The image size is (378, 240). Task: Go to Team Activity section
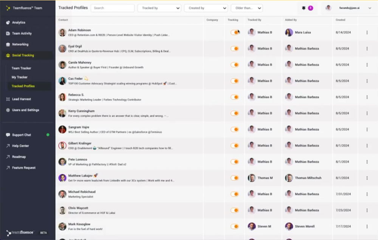pyautogui.click(x=22, y=33)
